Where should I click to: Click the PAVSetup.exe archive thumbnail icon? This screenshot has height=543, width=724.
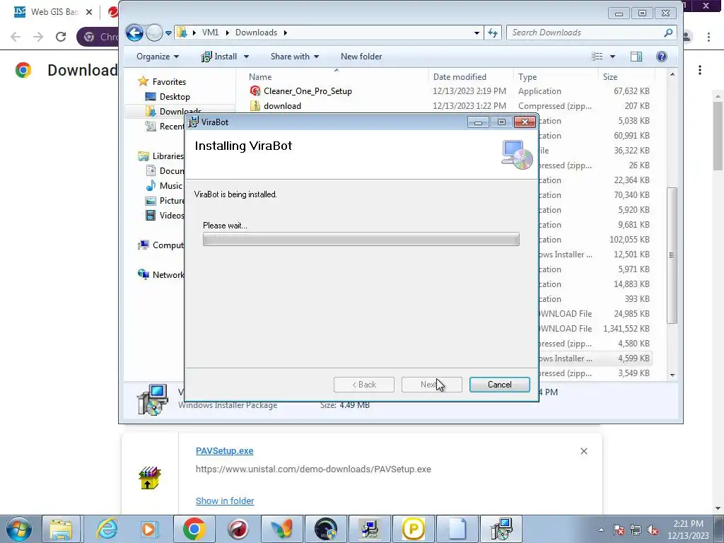[x=149, y=477]
